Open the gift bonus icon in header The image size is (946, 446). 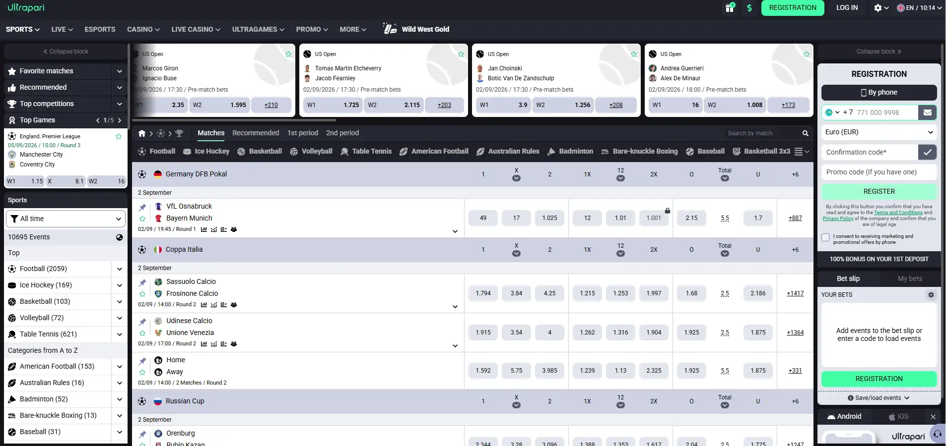730,8
